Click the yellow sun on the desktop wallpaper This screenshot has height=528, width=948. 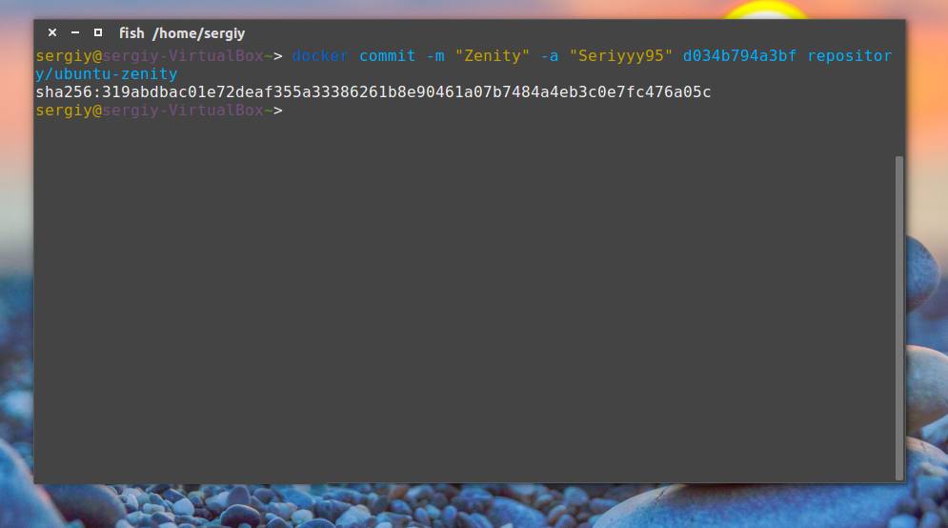click(x=765, y=10)
